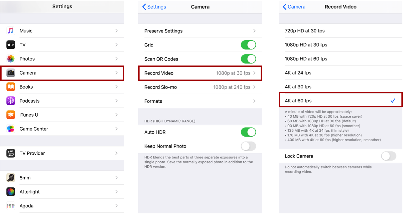Screen dimensions: 403x214
Task: Go back to Camera from Record Video
Action: tap(294, 7)
